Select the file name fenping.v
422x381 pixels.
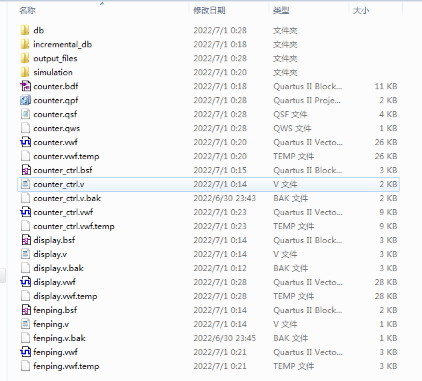pos(51,324)
